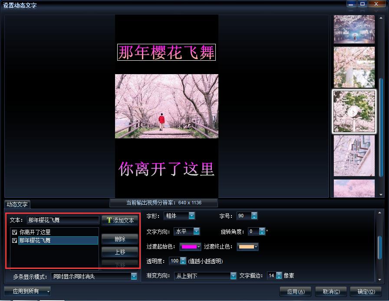Viewport: 389px width, 301px height.
Task: Open the 多条显示模式 display mode dropdown
Action: point(133,276)
